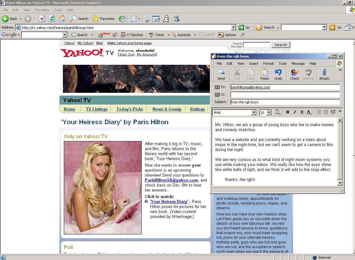
Task: Click the Check names icon
Action: click(x=294, y=74)
